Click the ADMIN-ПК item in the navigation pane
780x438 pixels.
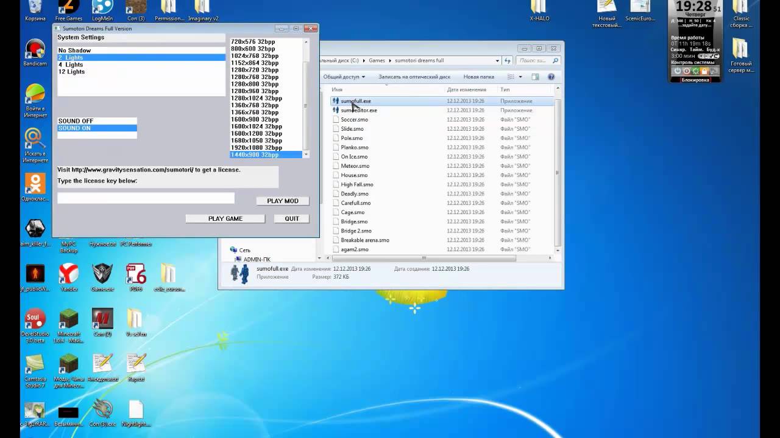(257, 259)
